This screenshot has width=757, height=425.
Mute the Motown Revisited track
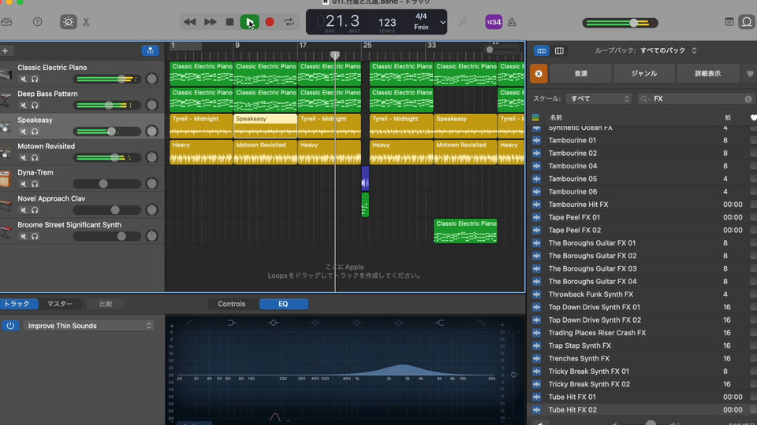point(23,157)
